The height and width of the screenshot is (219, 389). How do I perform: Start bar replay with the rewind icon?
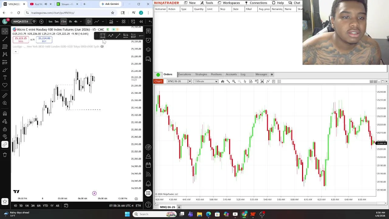pyautogui.click(x=141, y=22)
